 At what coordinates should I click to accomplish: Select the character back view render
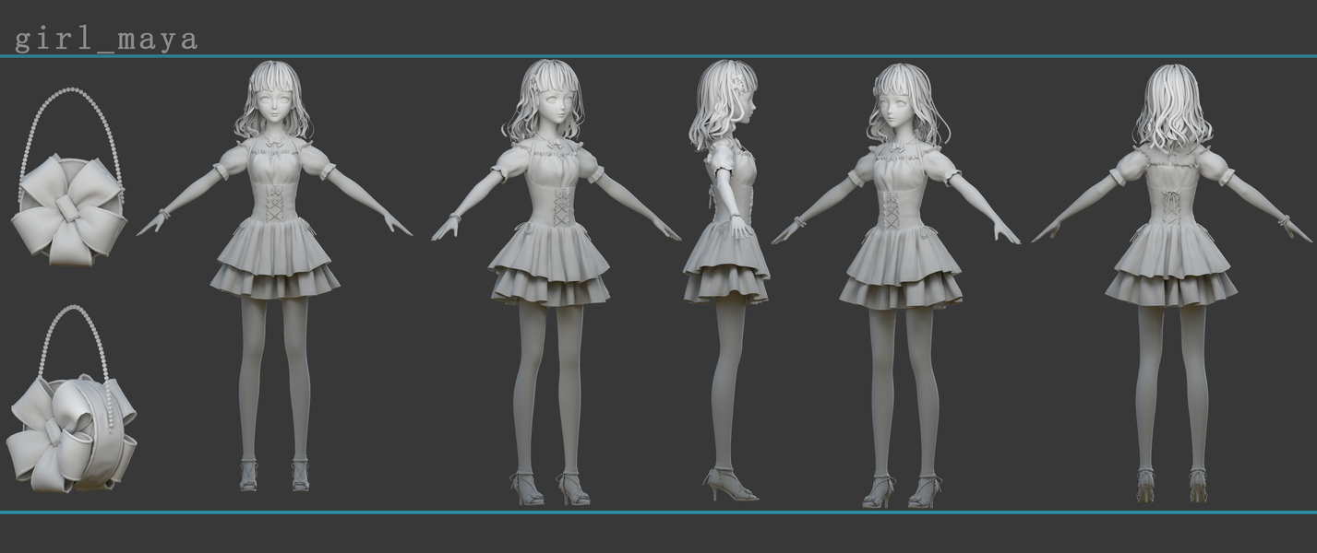tap(1171, 283)
